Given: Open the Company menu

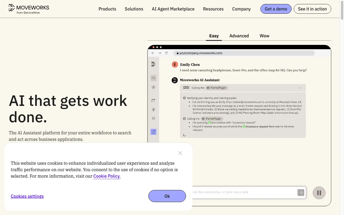Looking at the screenshot, I should tap(241, 9).
